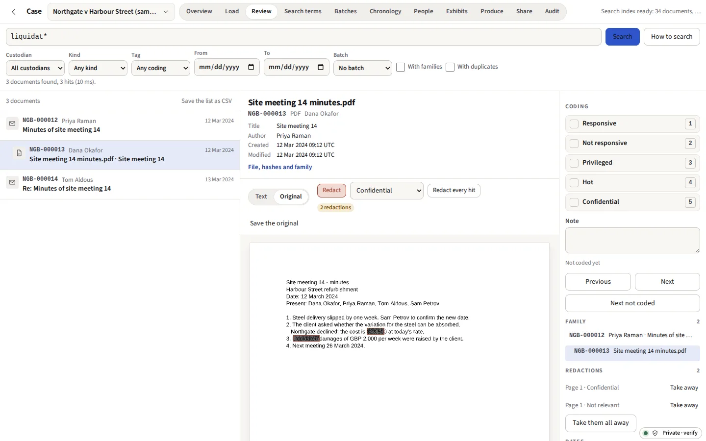This screenshot has height=441, width=706.
Task: Open result Minutes of site meeting 14
Action: pos(120,125)
